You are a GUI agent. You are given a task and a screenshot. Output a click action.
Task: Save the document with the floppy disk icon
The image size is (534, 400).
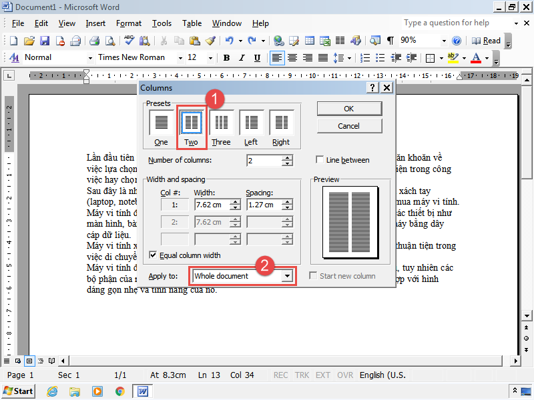45,41
